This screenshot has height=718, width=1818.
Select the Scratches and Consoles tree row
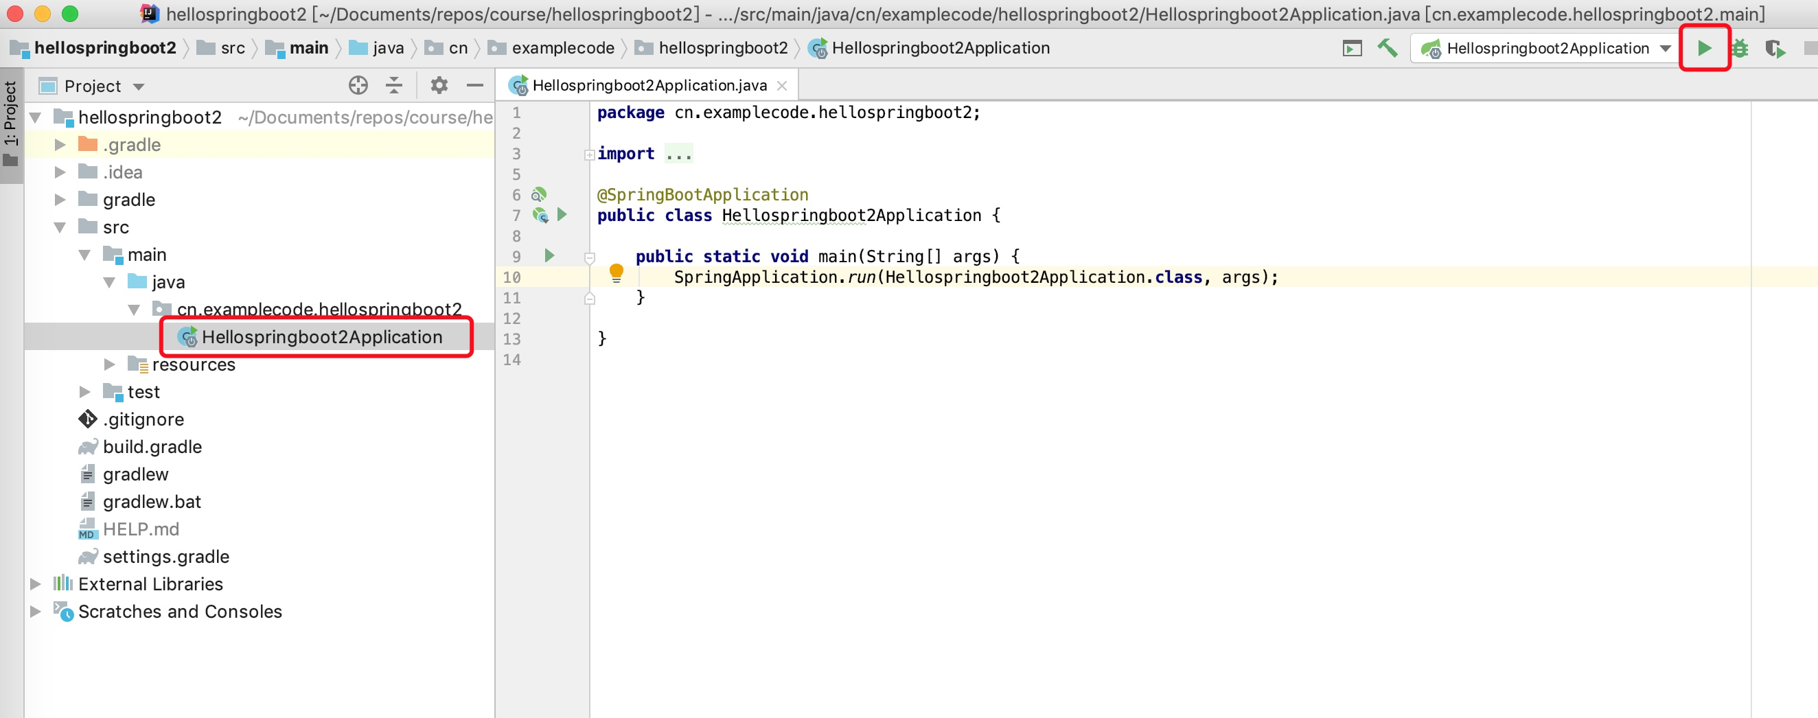pos(260,612)
